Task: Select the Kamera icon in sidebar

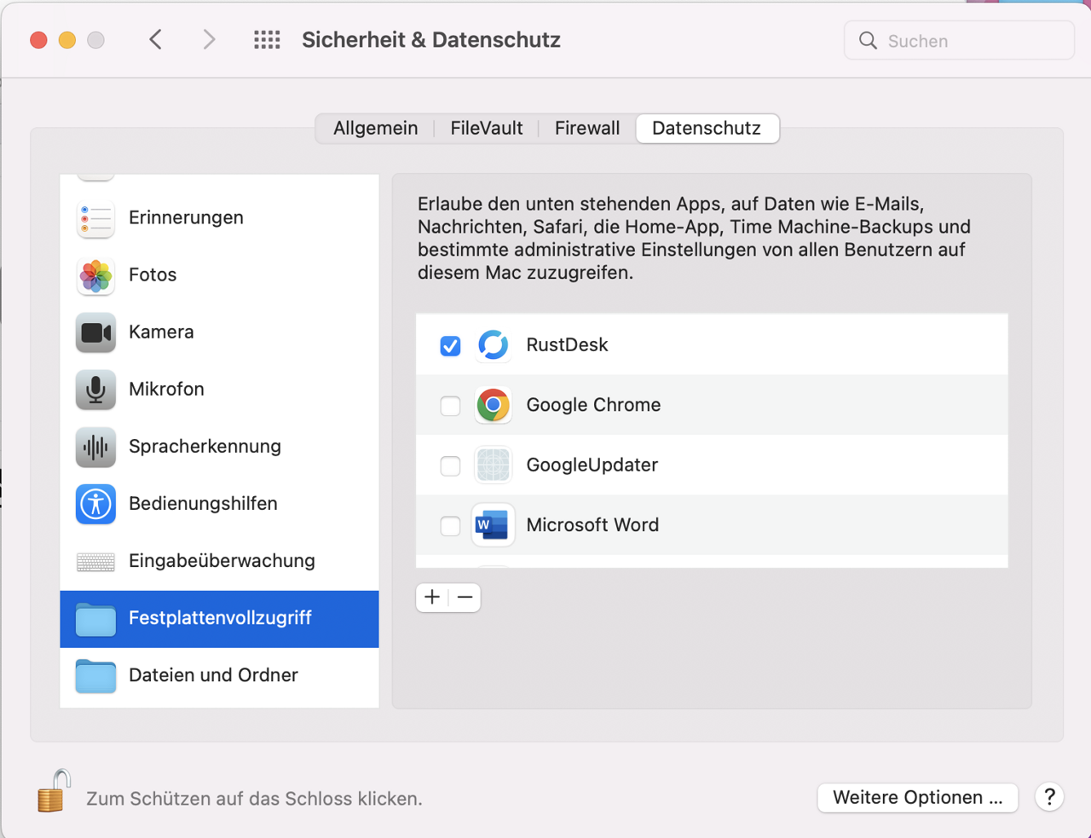Action: click(95, 332)
